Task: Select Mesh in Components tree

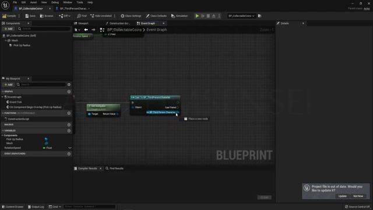Action: (15, 40)
